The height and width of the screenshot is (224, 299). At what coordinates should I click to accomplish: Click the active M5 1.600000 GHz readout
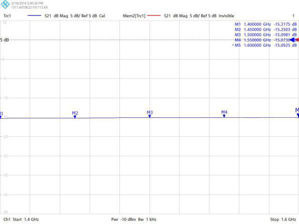[265, 45]
